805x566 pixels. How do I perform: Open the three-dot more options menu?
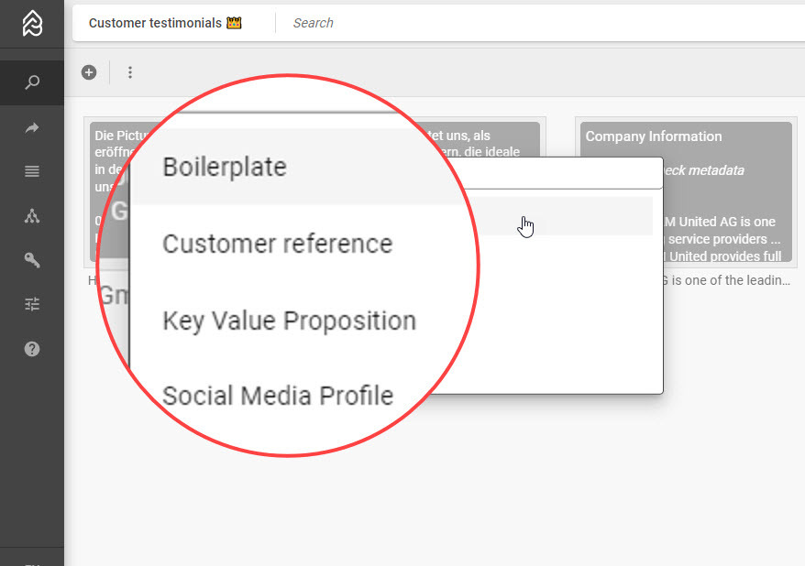(130, 72)
